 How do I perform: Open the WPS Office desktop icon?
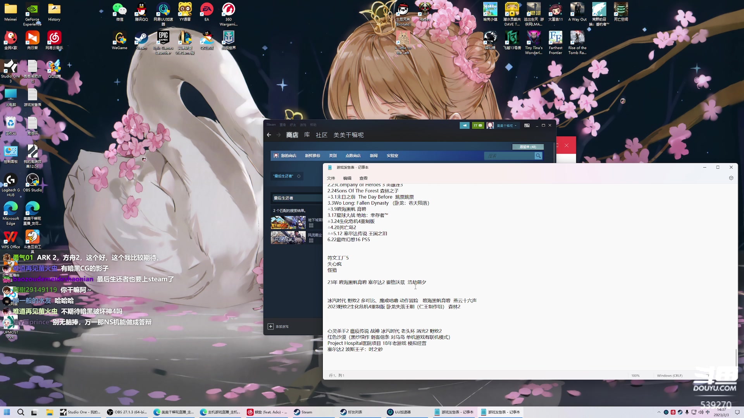pos(10,239)
